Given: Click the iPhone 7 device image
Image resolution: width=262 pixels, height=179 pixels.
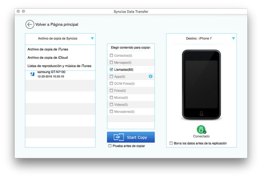Looking at the screenshot, I should pyautogui.click(x=201, y=84).
